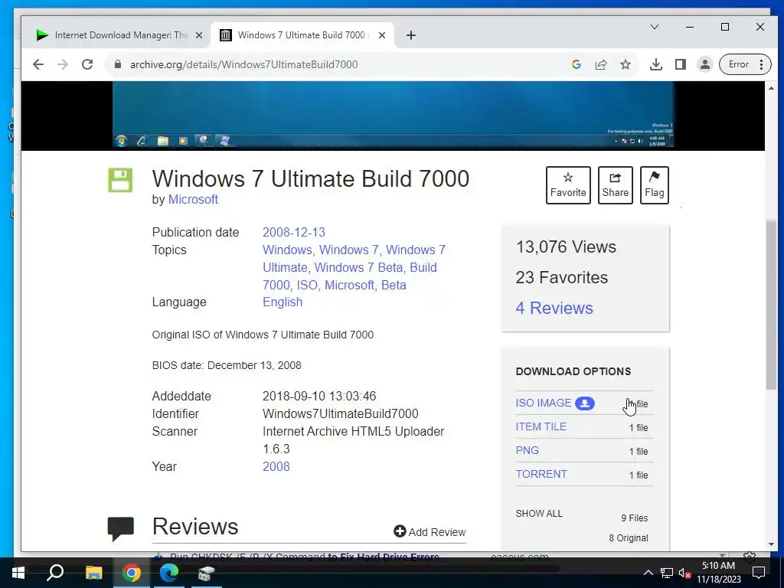The height and width of the screenshot is (588, 784).
Task: Share this archive item
Action: tap(615, 185)
